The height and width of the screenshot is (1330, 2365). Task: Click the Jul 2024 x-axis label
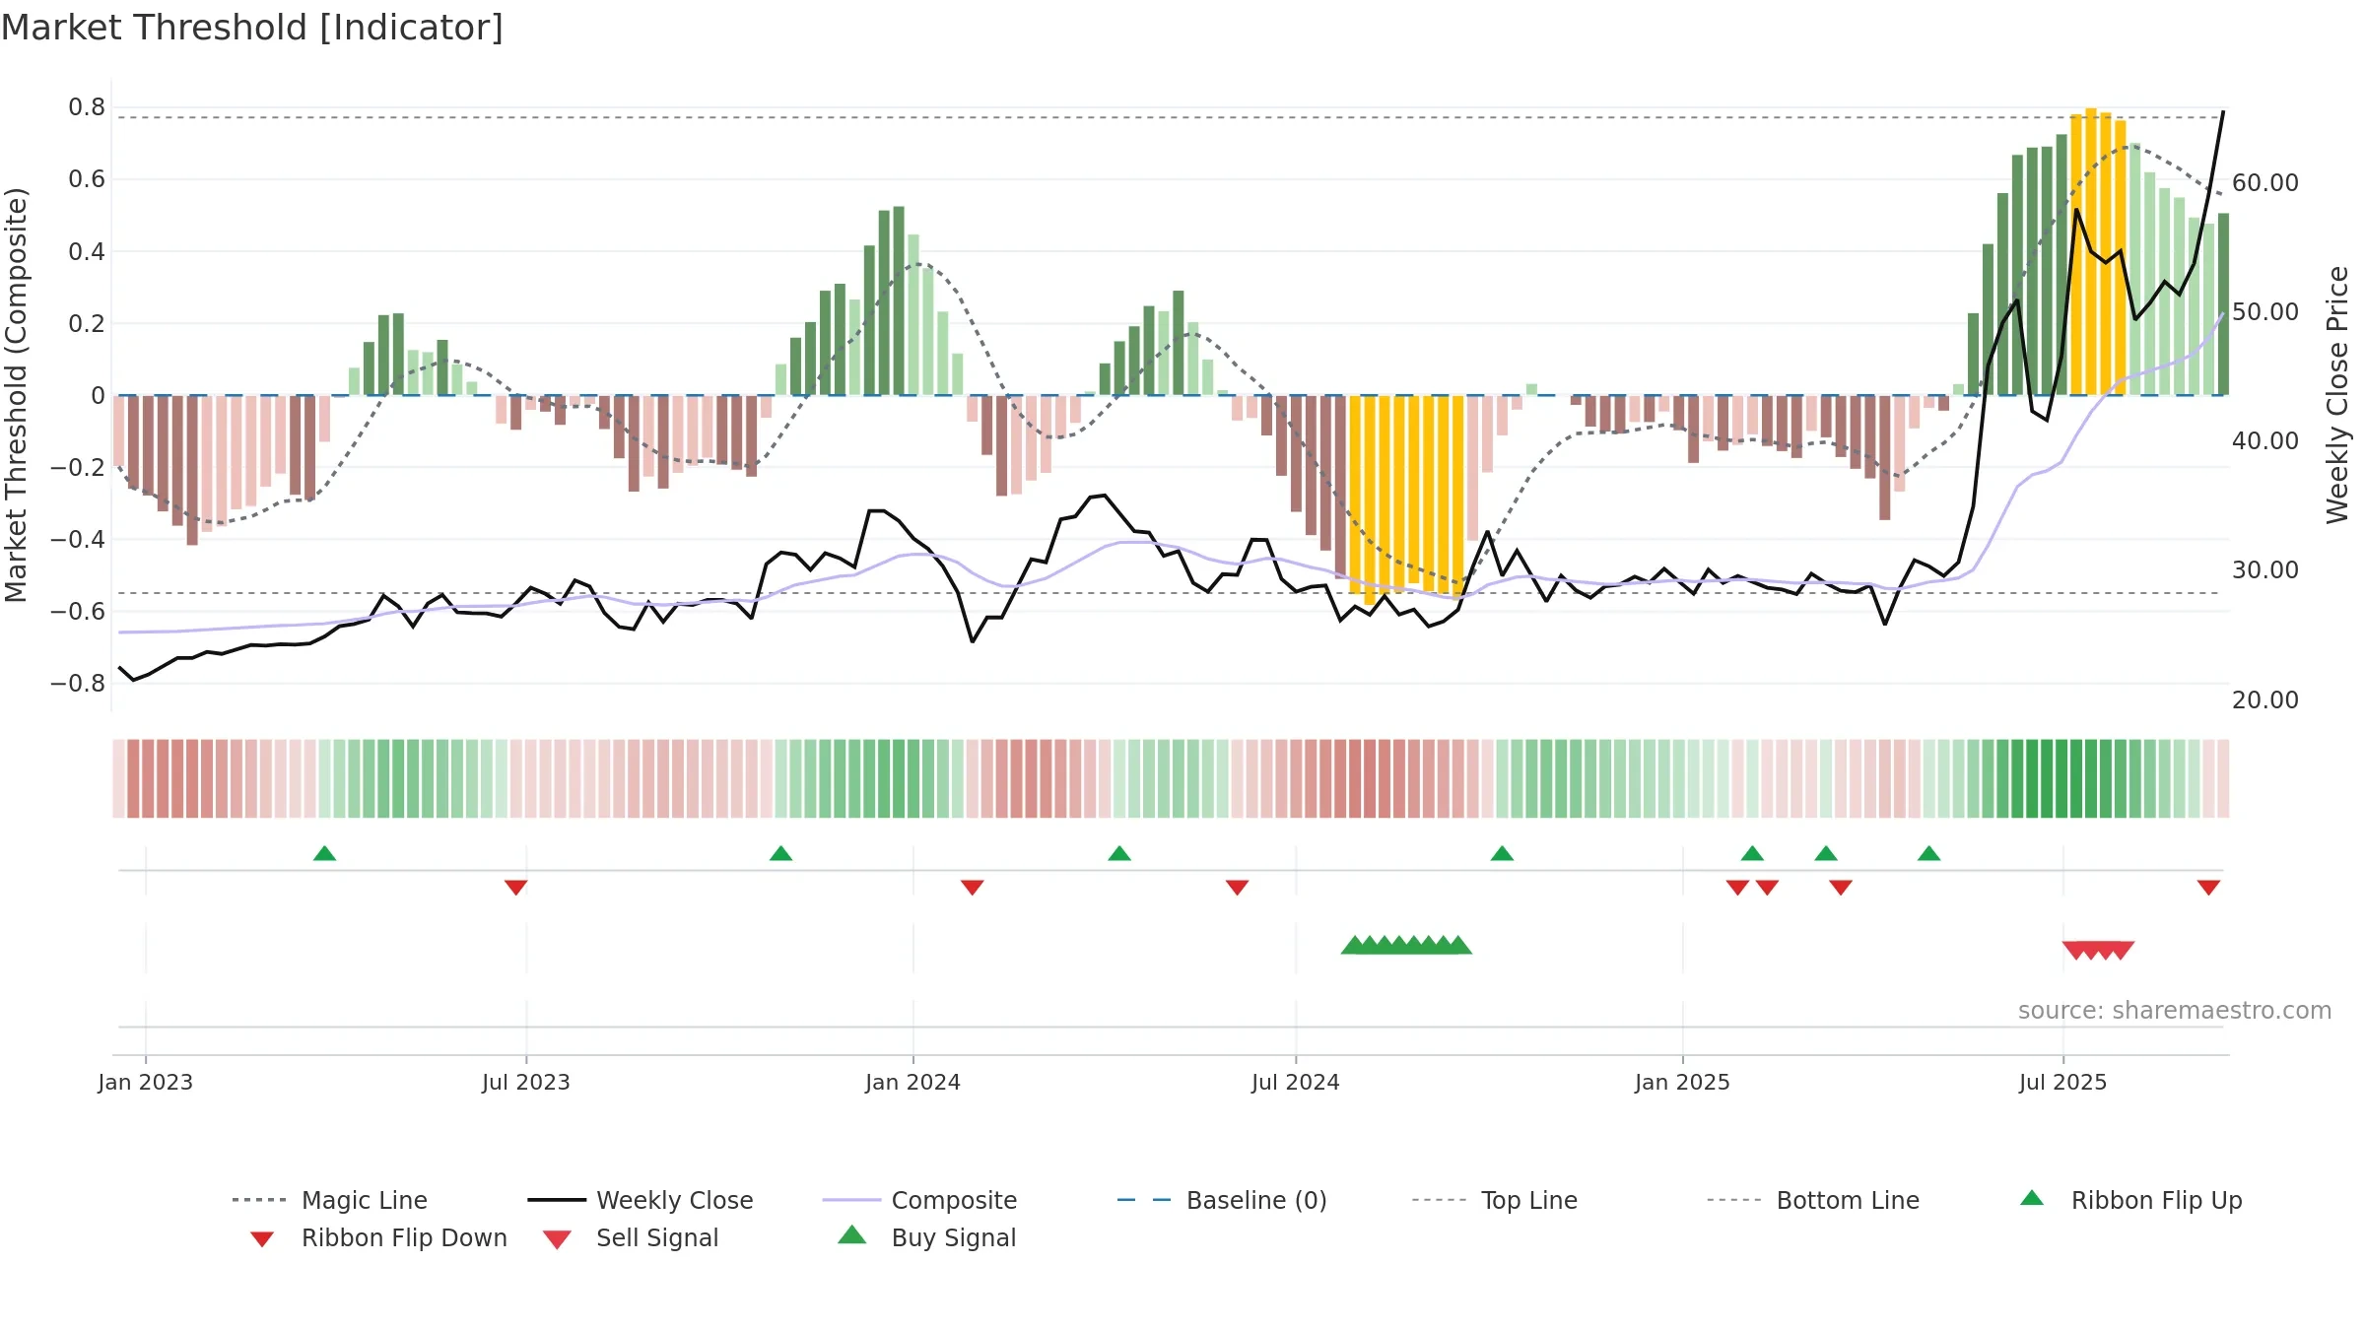(x=1296, y=1082)
